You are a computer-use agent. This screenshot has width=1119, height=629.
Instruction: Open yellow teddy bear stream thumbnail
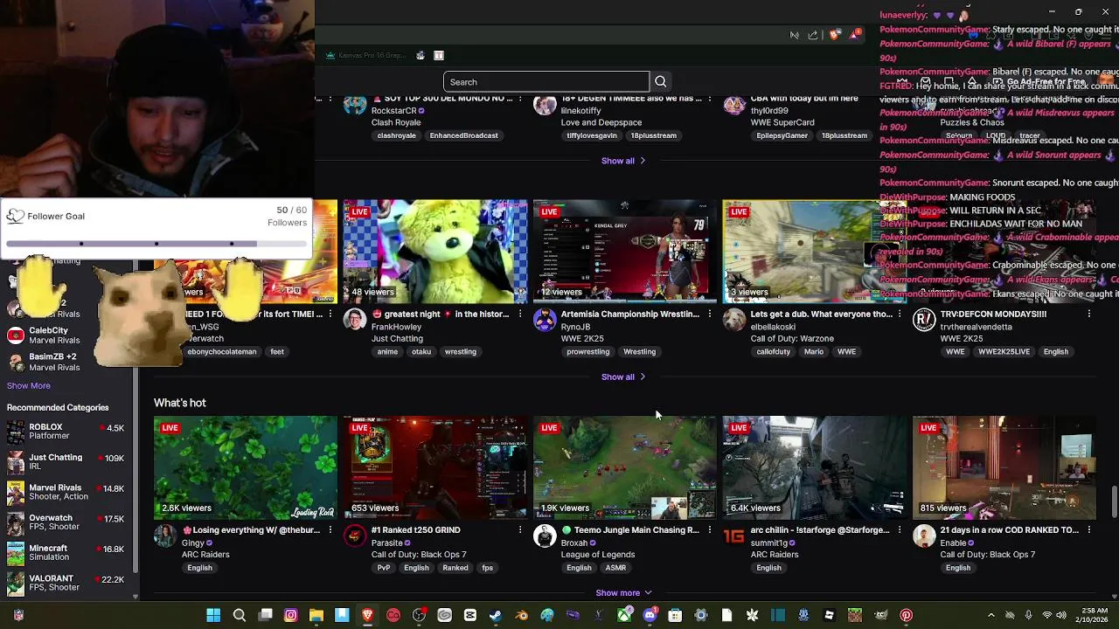(435, 252)
